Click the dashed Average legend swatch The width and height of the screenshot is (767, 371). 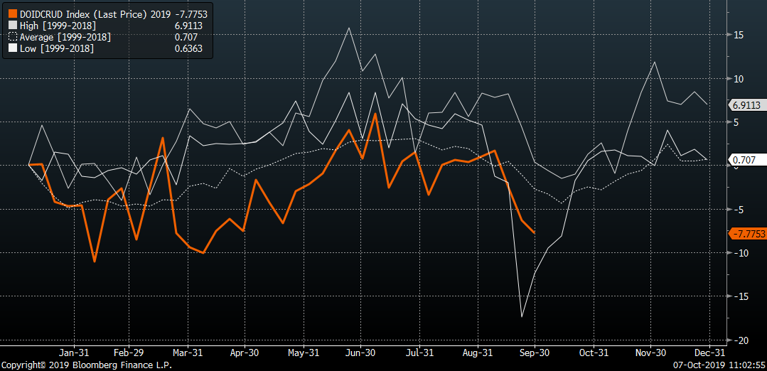13,37
